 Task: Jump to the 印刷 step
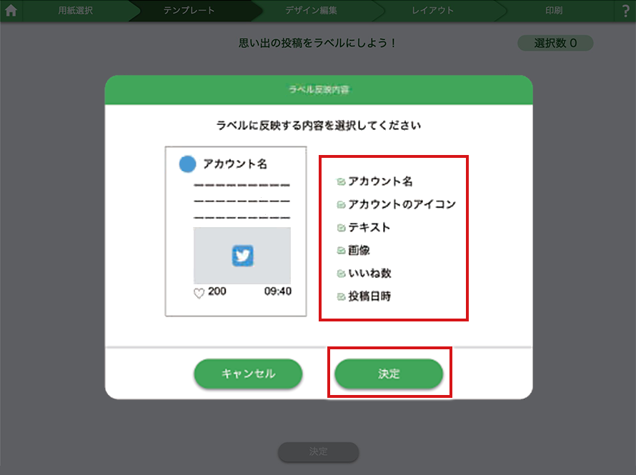[554, 11]
